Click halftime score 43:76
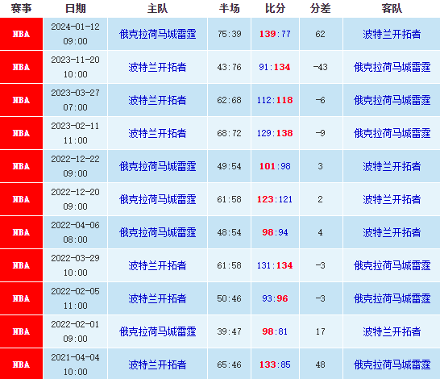This screenshot has width=440, height=379. click(x=229, y=67)
